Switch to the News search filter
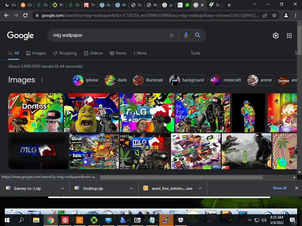 [118, 53]
